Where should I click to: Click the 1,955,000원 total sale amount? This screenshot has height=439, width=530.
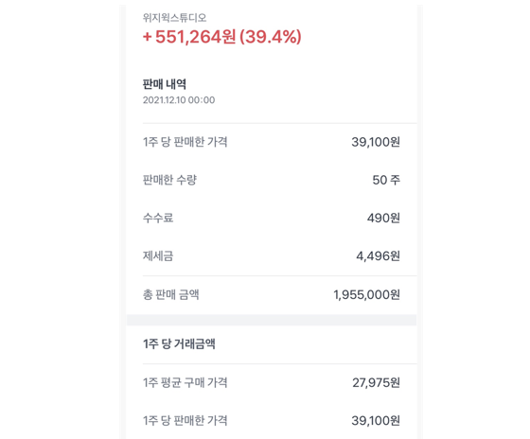coord(367,294)
